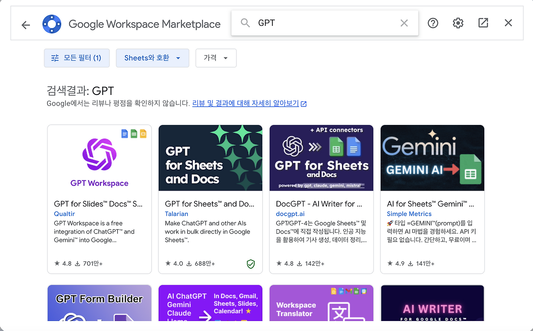Viewport: 533px width, 331px height.
Task: Click the 4.0 star rating on Talarian card
Action: 174,264
